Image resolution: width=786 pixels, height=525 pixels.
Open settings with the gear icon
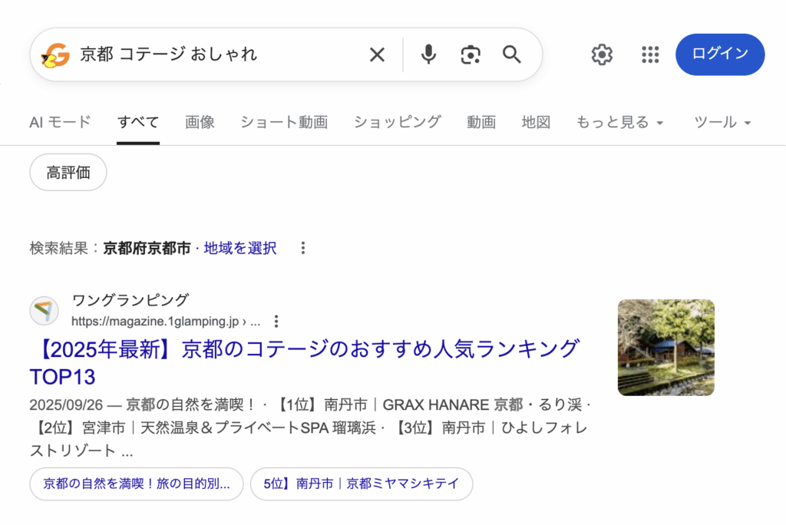pyautogui.click(x=602, y=54)
